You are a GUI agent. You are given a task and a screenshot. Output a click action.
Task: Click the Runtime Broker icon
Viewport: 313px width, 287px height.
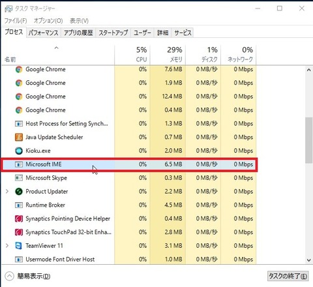tap(19, 205)
